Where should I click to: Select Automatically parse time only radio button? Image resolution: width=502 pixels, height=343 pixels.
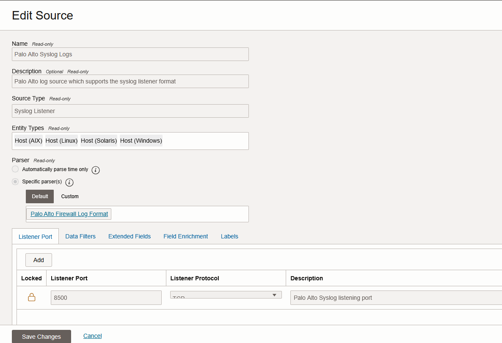click(x=15, y=169)
